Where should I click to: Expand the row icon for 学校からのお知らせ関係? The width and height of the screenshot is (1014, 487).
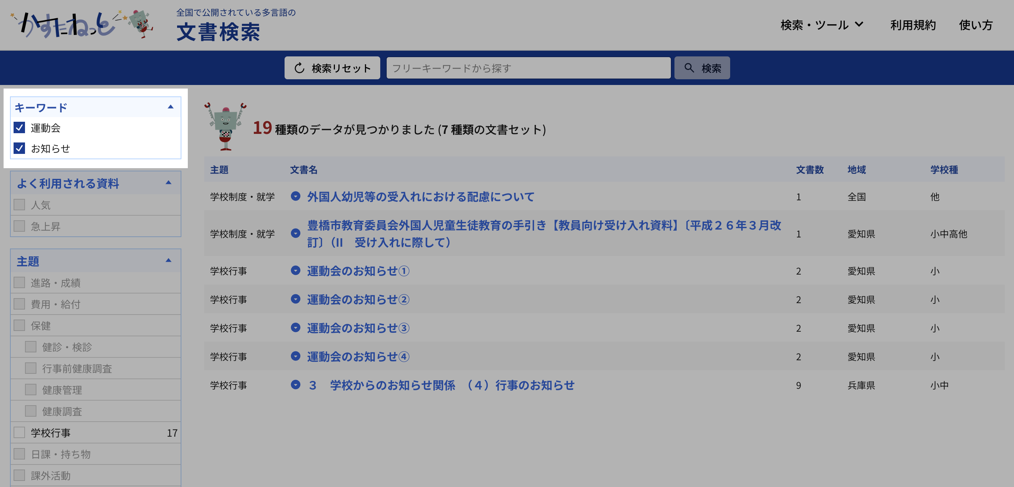pos(296,385)
